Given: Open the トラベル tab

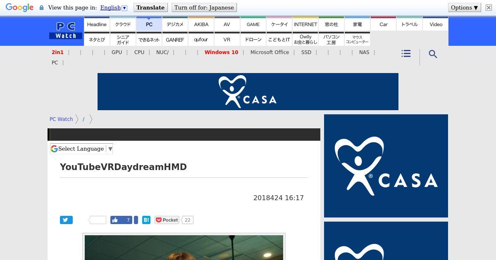Looking at the screenshot, I should coord(410,24).
